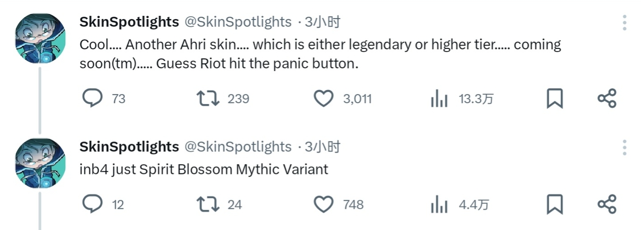The height and width of the screenshot is (230, 641).
Task: Like the tweet with 748 likes
Action: (x=324, y=205)
